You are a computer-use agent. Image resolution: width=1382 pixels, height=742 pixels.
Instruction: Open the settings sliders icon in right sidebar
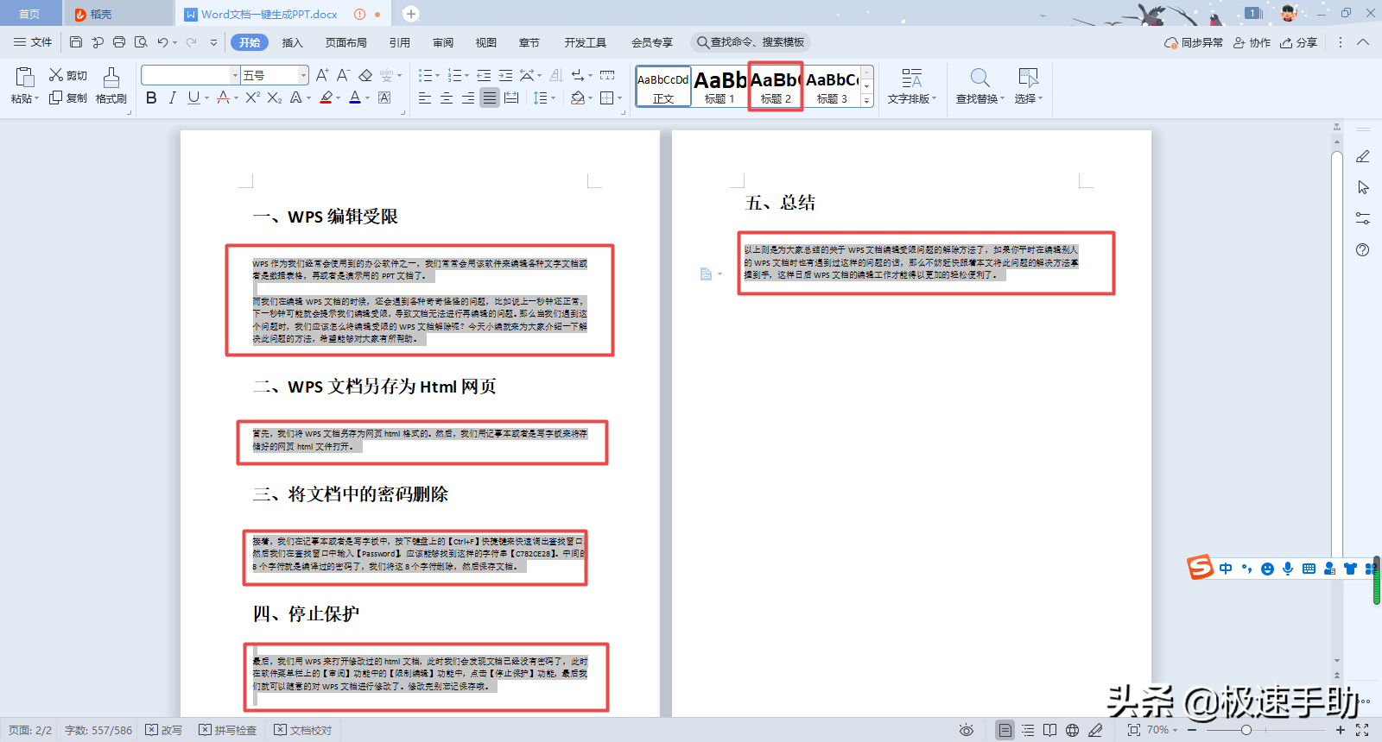pyautogui.click(x=1363, y=218)
